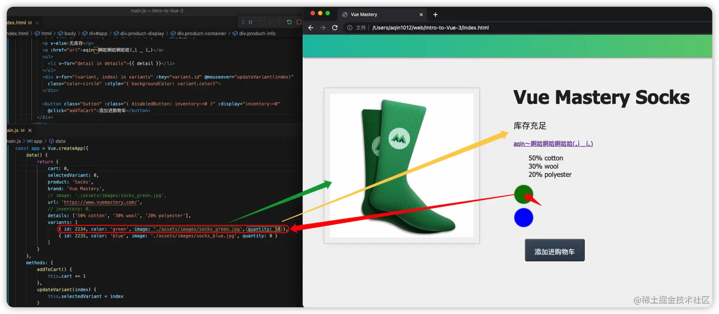
Task: Click the 'this.cart += 1' code line
Action: pos(67,276)
